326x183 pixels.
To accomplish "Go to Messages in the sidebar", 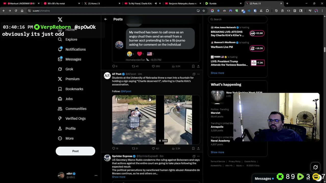I will point(70,59).
